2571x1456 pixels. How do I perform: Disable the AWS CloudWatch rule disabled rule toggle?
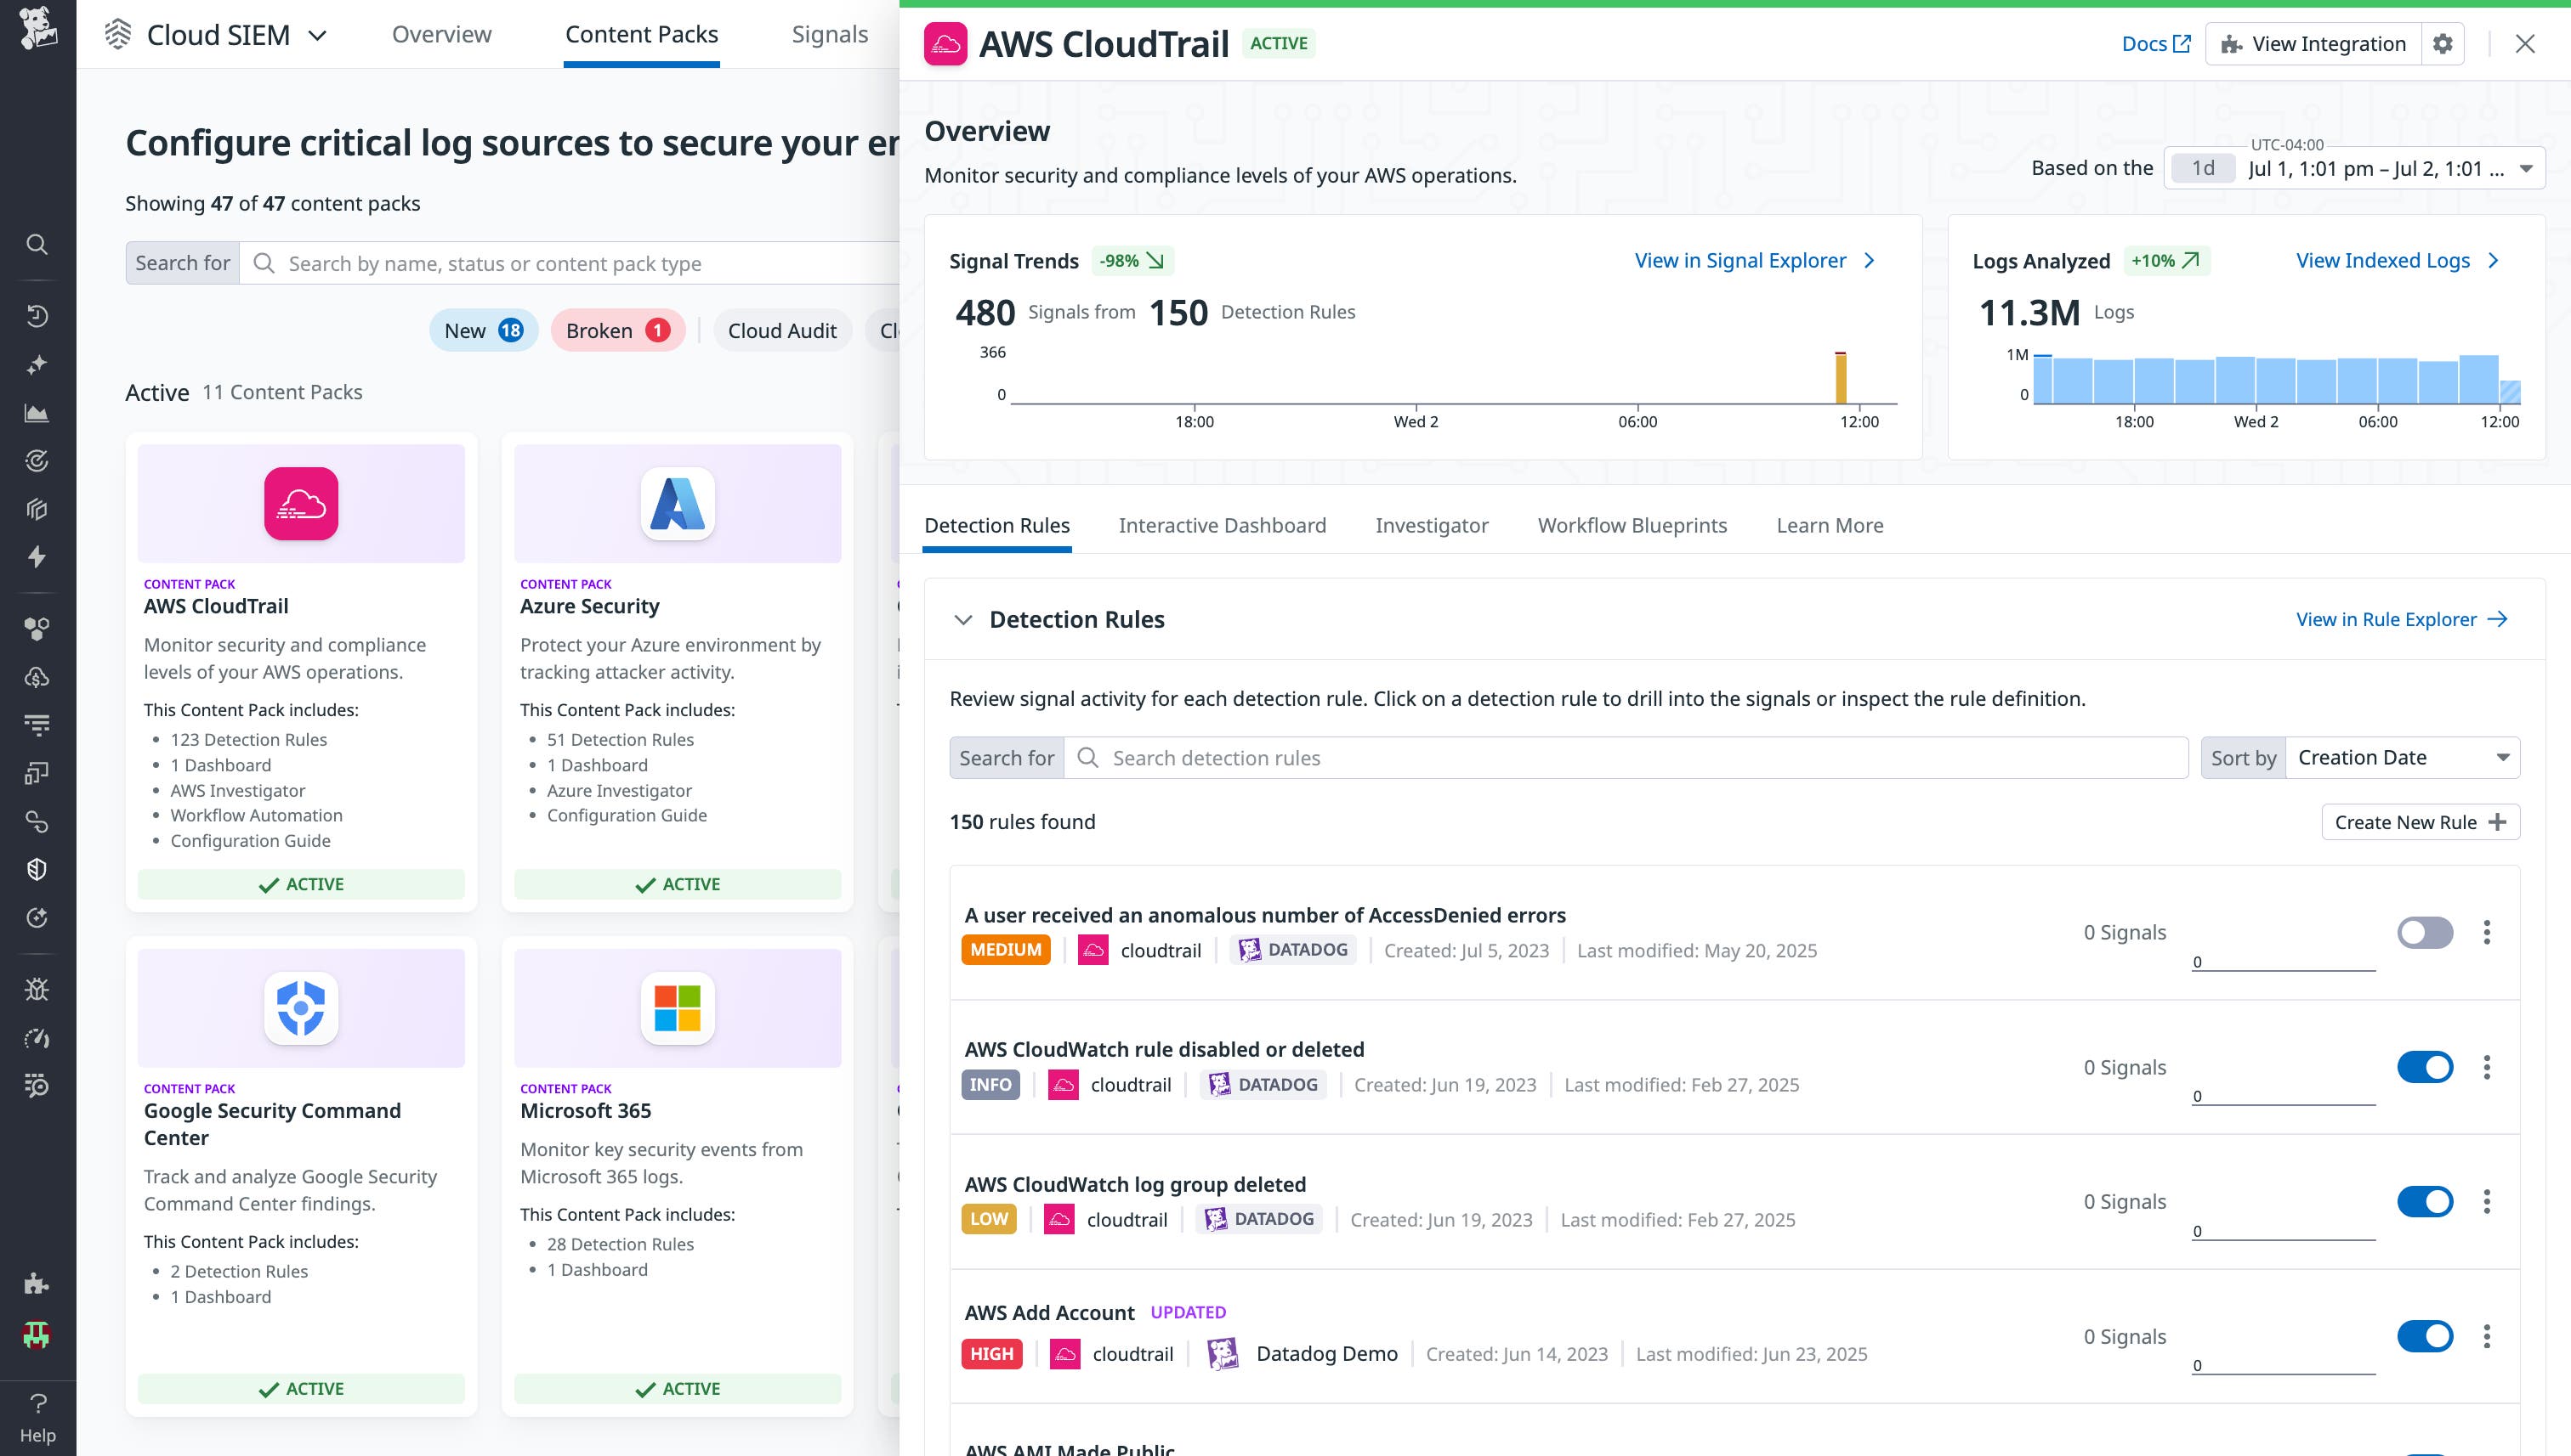point(2424,1067)
